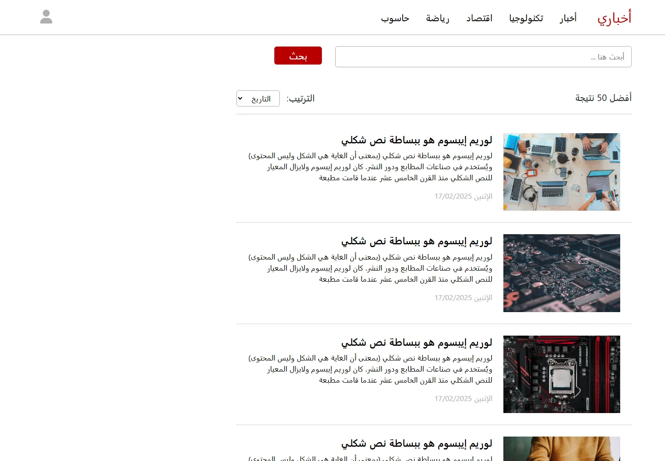The width and height of the screenshot is (665, 461).
Task: Click excerpt text of the laptops article
Action: (370, 167)
